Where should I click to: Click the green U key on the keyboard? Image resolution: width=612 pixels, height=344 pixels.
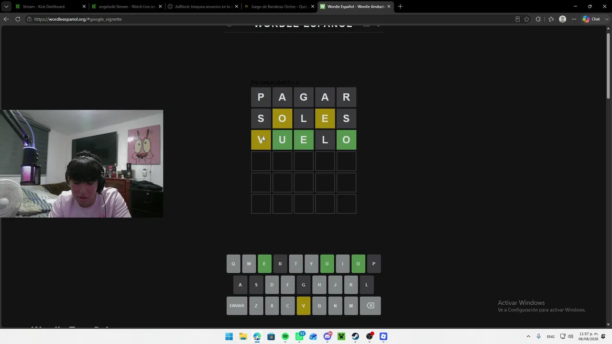point(327,264)
